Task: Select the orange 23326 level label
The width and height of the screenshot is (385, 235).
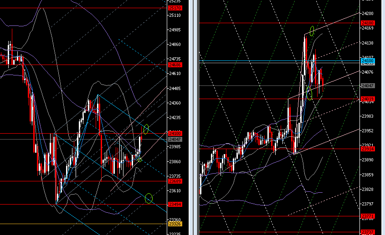Action: 175,224
